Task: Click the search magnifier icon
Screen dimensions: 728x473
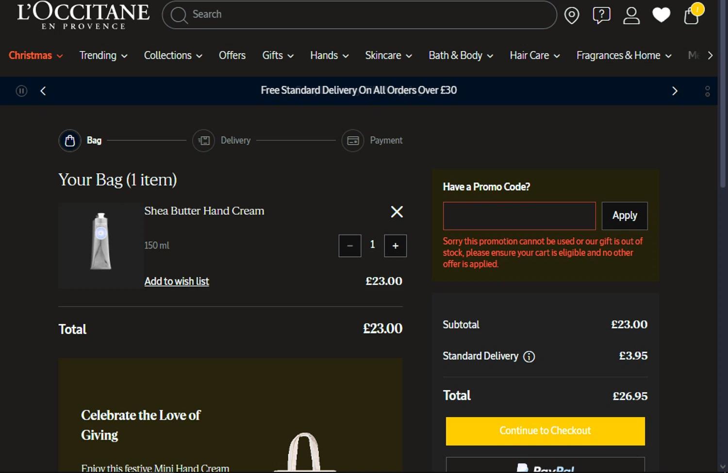Action: click(x=179, y=15)
